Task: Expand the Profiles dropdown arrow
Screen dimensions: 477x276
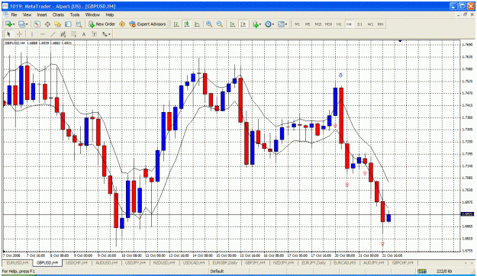Action: tap(27, 24)
